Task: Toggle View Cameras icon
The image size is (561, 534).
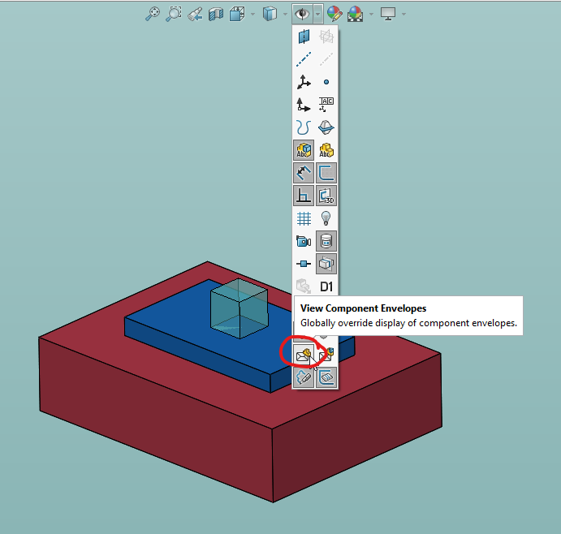Action: click(x=304, y=241)
